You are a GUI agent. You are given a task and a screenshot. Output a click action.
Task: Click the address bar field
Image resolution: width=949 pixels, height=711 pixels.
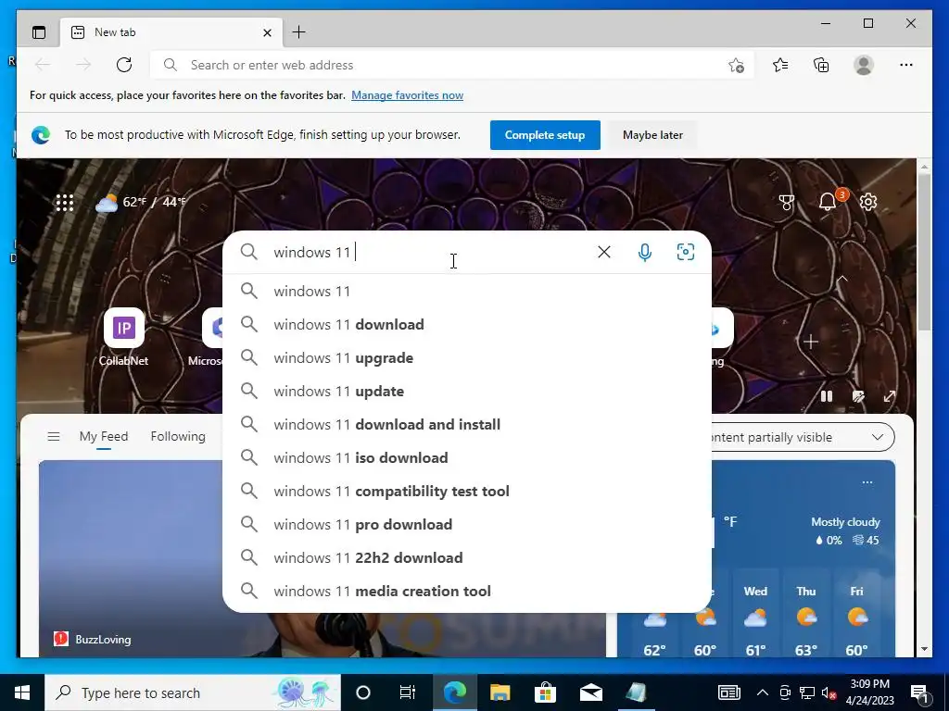451,65
